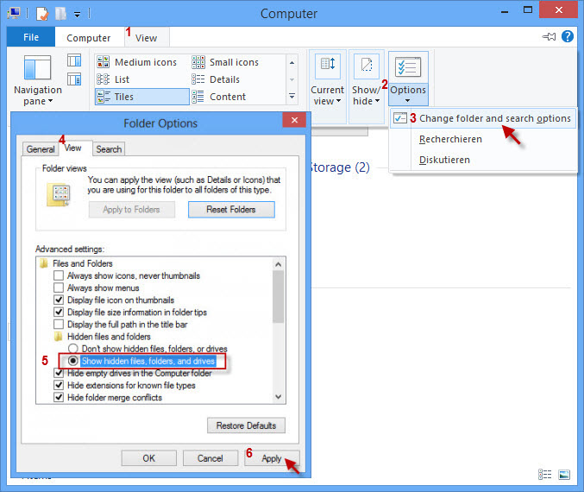Open Help with the question mark icon
The height and width of the screenshot is (492, 584).
(568, 36)
